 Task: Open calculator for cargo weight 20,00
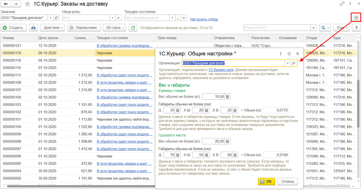[x=227, y=141]
